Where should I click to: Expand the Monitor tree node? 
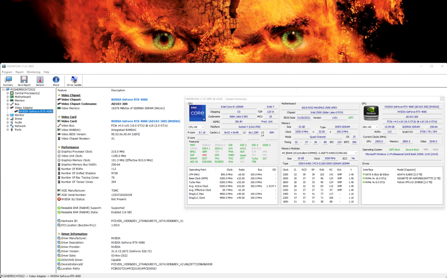[8, 115]
